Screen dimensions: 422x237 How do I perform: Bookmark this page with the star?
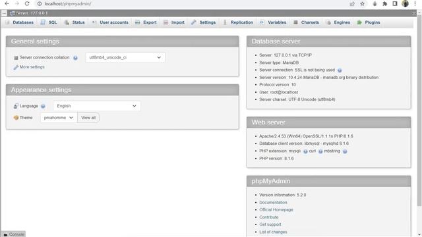pos(362,4)
